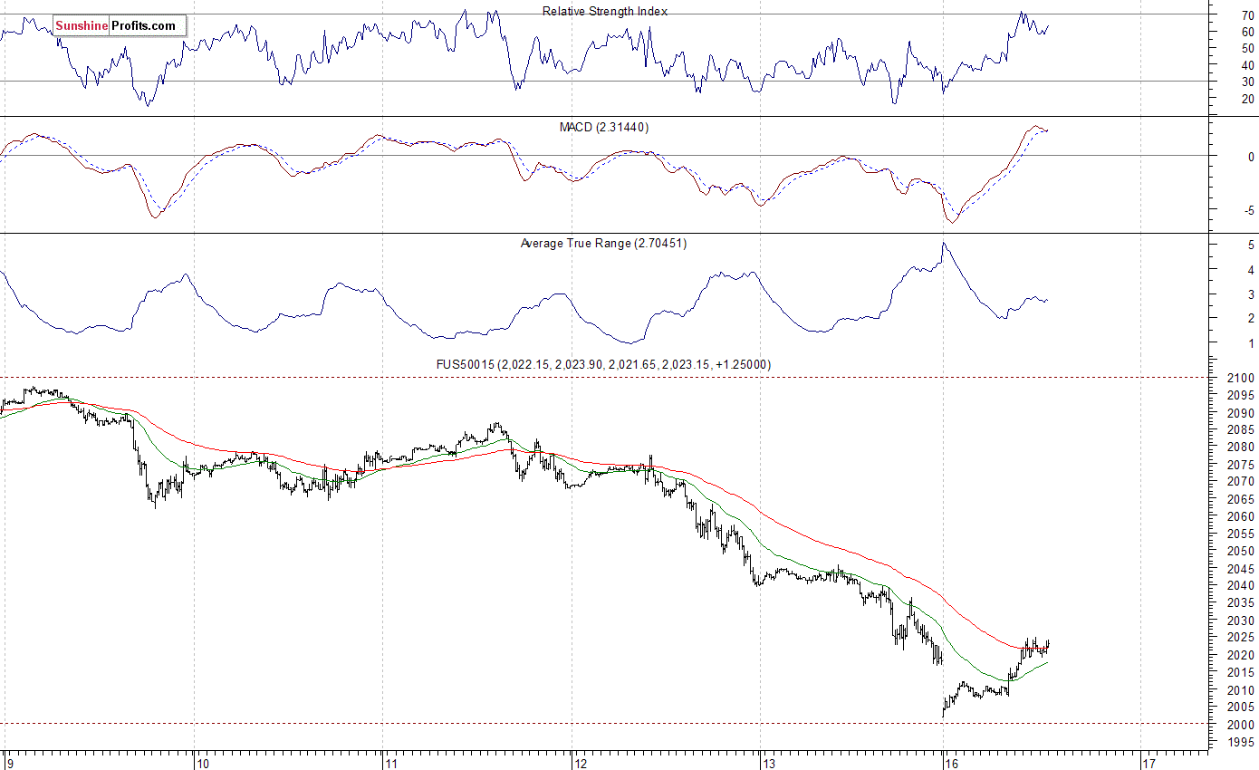
Task: Select the FUS50015 price title text
Action: pos(603,364)
